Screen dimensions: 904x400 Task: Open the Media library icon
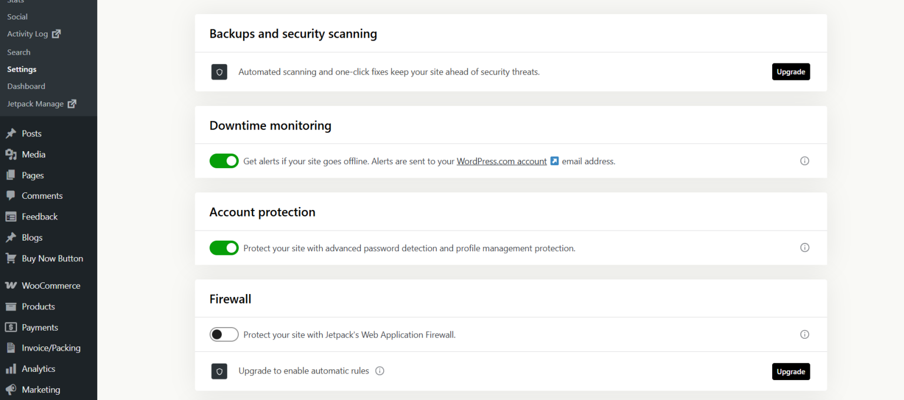coord(10,154)
